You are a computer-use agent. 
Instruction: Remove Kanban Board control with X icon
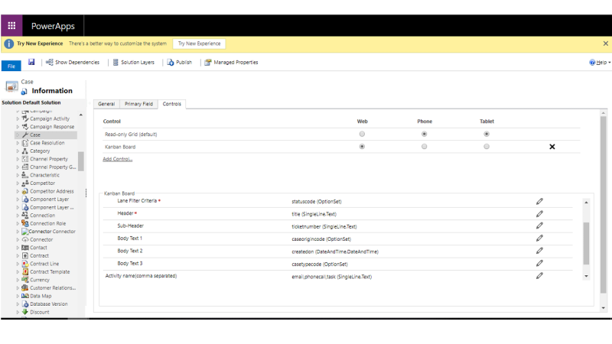pyautogui.click(x=552, y=146)
